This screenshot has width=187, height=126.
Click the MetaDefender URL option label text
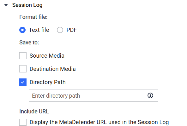pyautogui.click(x=99, y=122)
